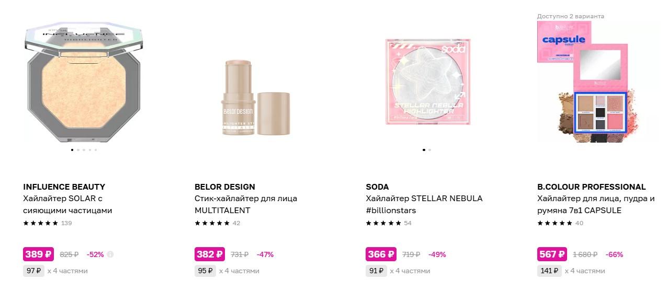Open Хайлайтер SOLAR product title
Viewport: 668px width, 291px height.
67,204
